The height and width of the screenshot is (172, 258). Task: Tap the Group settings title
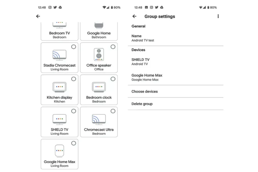(x=160, y=16)
